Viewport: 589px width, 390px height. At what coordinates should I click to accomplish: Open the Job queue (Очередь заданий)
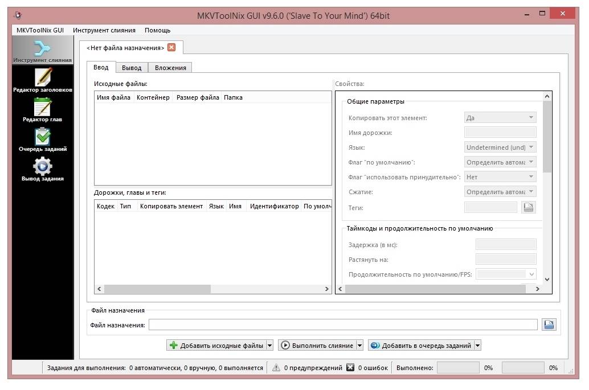coord(43,139)
